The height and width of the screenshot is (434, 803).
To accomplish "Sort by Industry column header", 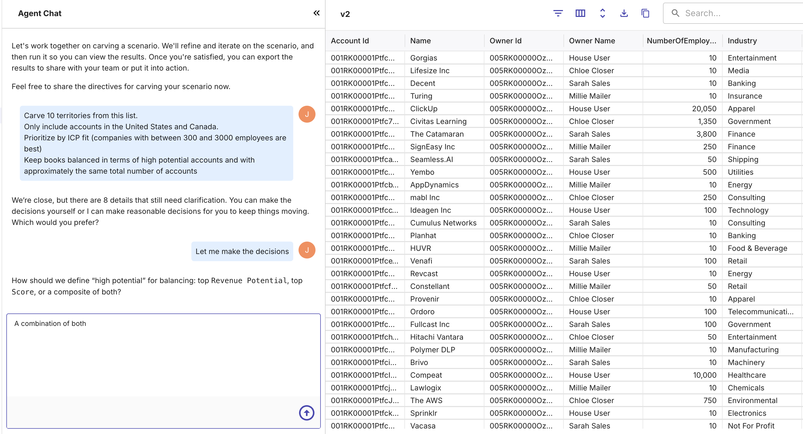I will [742, 41].
